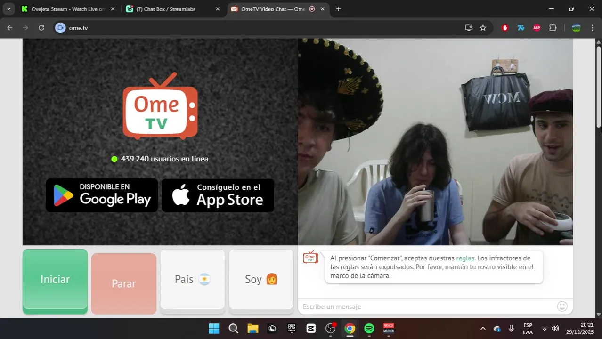Expand the tab search dropdown
This screenshot has height=339, width=602.
click(8, 9)
